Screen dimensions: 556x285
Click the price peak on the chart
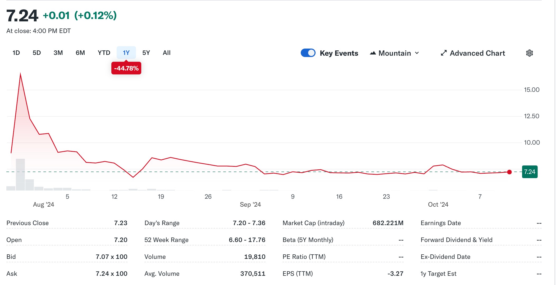point(20,74)
